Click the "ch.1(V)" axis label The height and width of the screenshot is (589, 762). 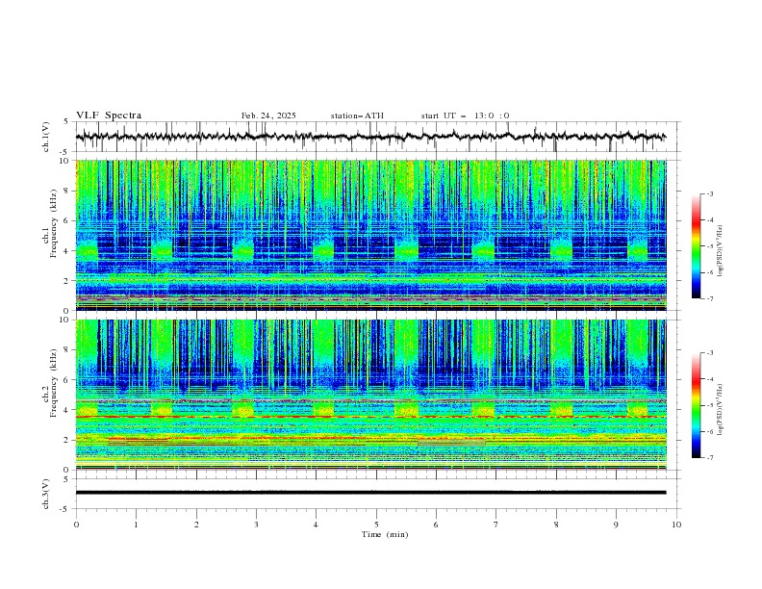coord(46,137)
